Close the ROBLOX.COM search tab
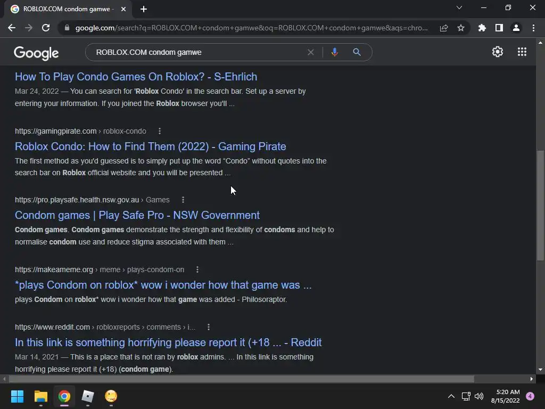The height and width of the screenshot is (409, 545). [x=123, y=9]
